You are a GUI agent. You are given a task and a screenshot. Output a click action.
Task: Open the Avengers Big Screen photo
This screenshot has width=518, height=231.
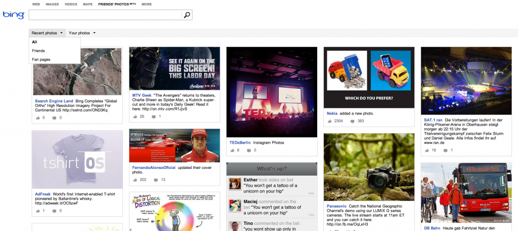(x=175, y=69)
